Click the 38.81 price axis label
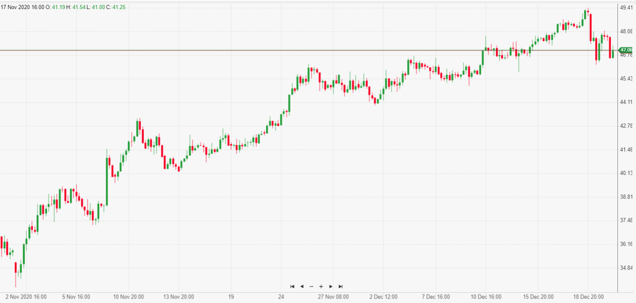This screenshot has width=636, height=303. pos(626,197)
